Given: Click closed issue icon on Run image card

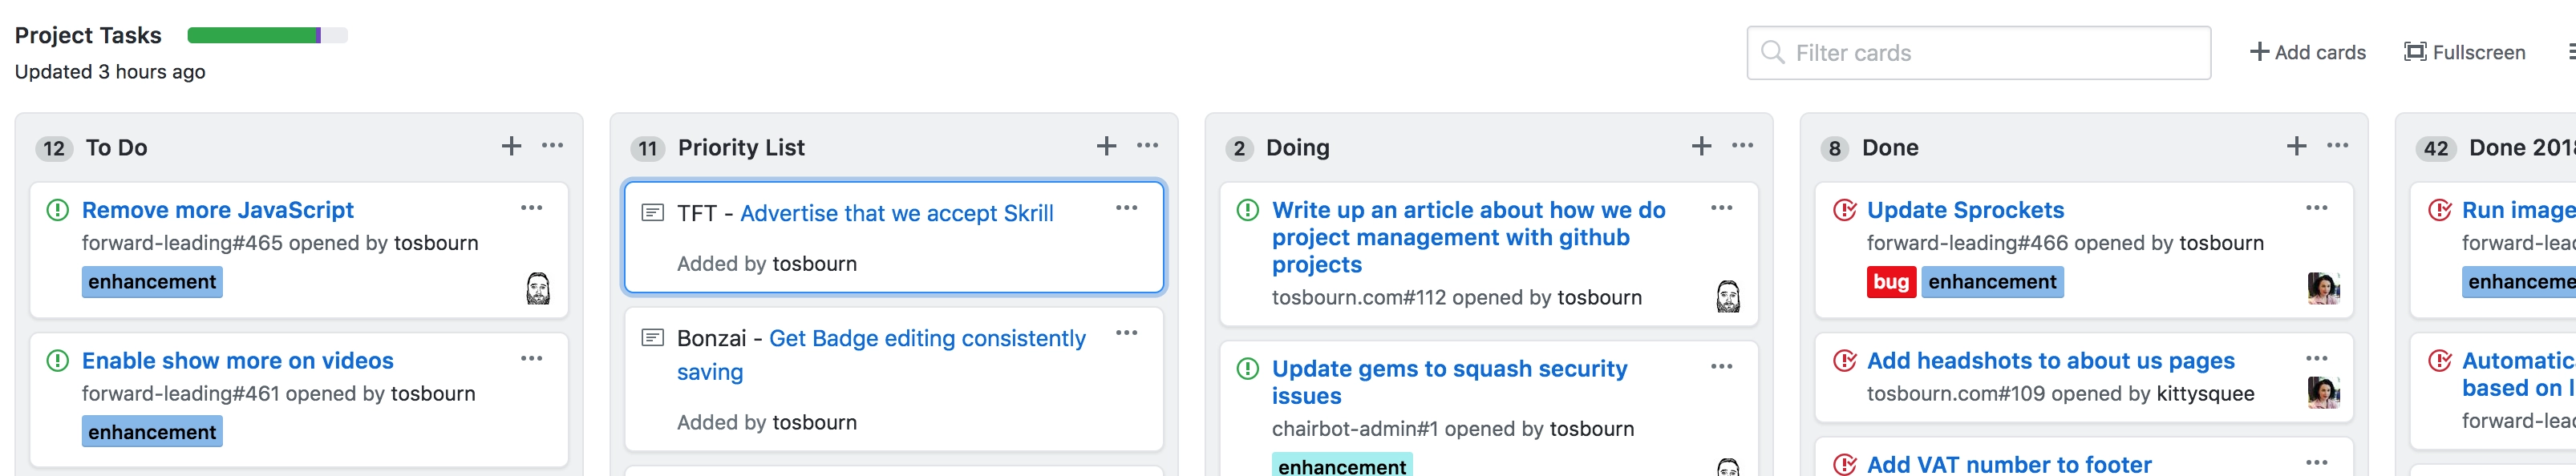Looking at the screenshot, I should (x=2439, y=210).
